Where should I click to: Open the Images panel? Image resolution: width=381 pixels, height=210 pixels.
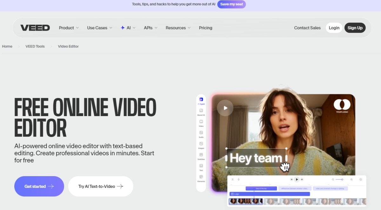201,144
